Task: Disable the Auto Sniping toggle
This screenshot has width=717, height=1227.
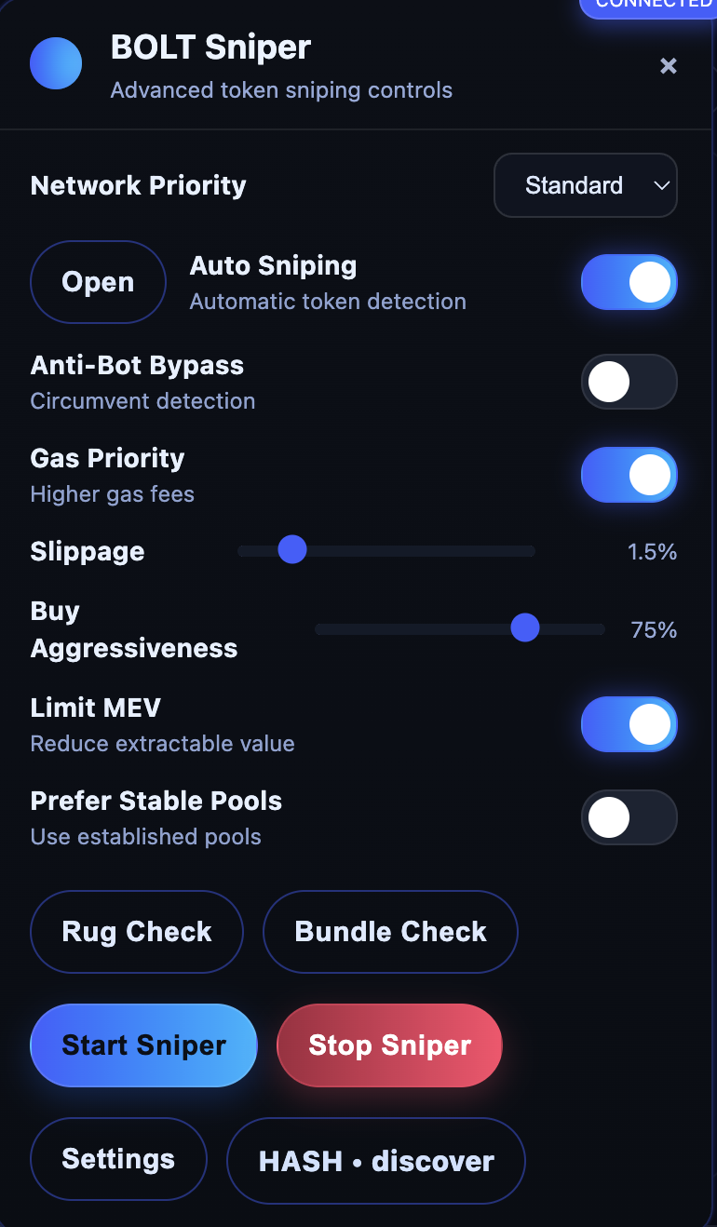Action: (x=629, y=282)
